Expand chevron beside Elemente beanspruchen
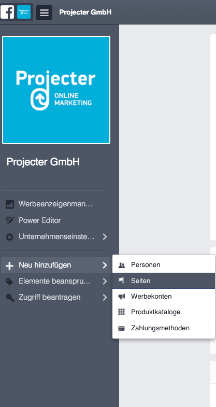 tap(105, 282)
